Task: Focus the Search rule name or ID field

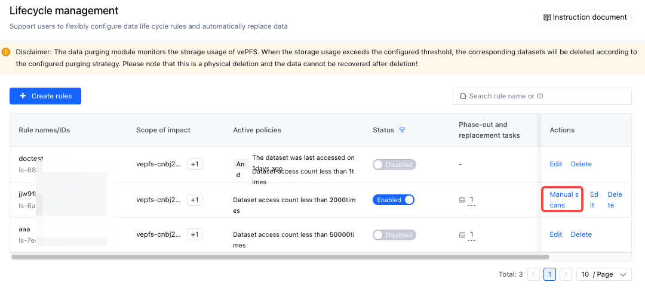Action: pyautogui.click(x=542, y=96)
